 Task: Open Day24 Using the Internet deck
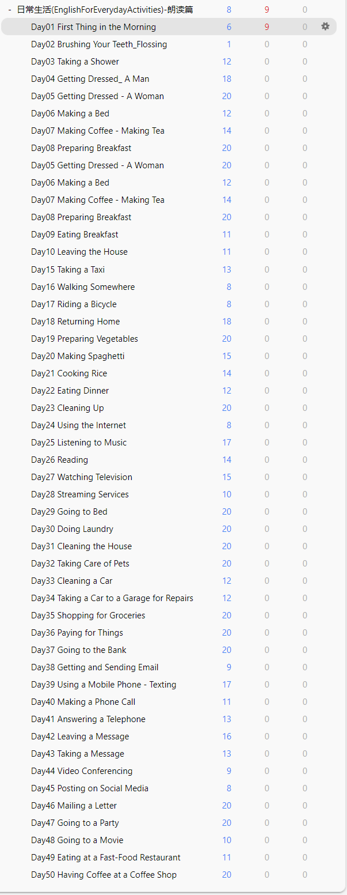point(78,425)
